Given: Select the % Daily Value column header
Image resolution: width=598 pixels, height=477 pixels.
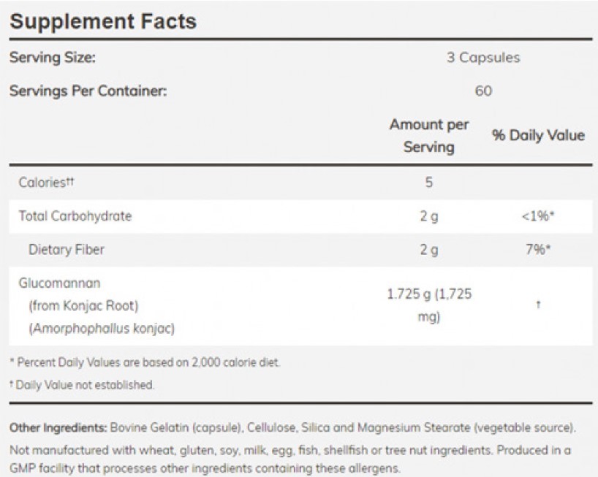Looking at the screenshot, I should [x=538, y=136].
